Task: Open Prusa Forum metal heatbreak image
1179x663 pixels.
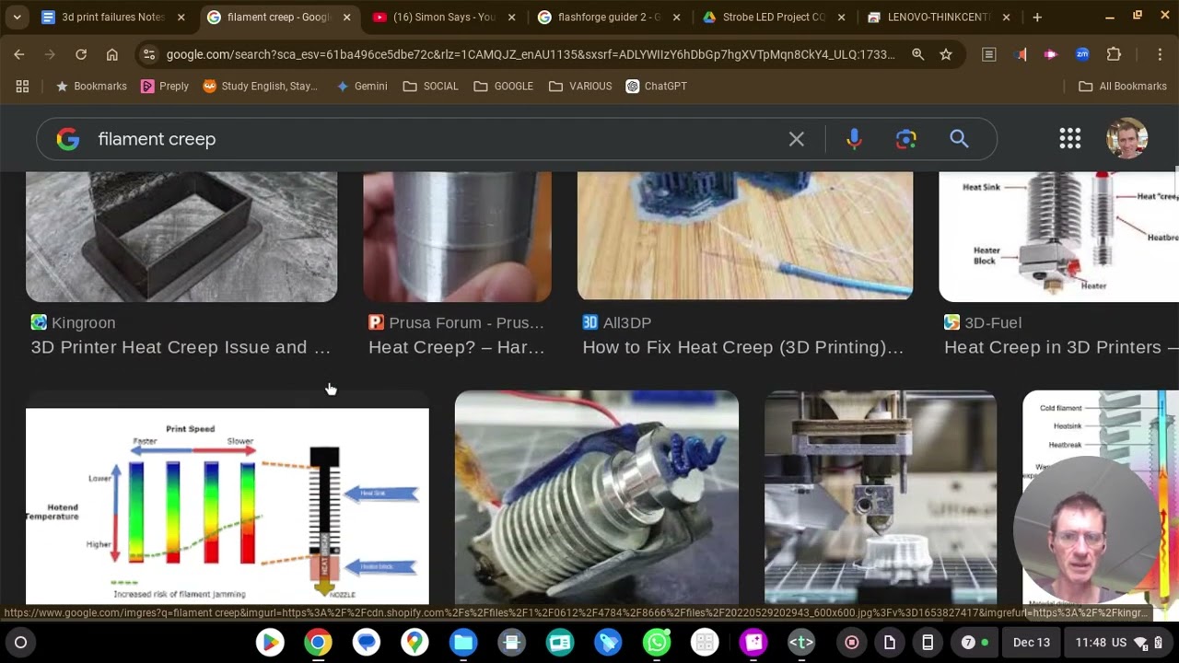Action: (457, 237)
